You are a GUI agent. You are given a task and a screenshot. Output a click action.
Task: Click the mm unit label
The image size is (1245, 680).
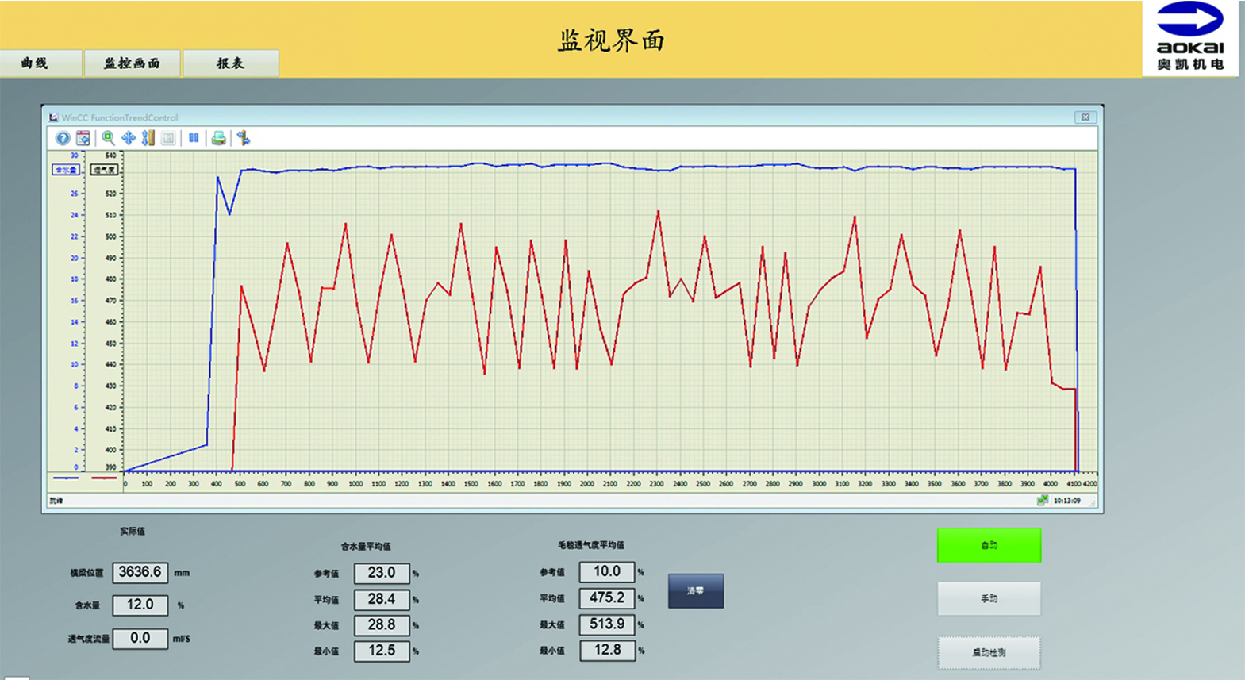pyautogui.click(x=182, y=573)
